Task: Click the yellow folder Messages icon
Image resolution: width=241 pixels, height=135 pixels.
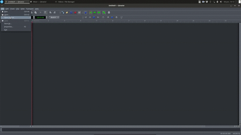Action: (x=67, y=13)
